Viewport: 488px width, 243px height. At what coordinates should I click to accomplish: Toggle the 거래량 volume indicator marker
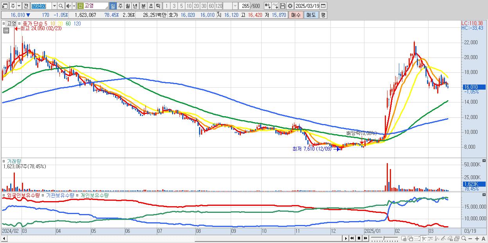pyautogui.click(x=4, y=161)
